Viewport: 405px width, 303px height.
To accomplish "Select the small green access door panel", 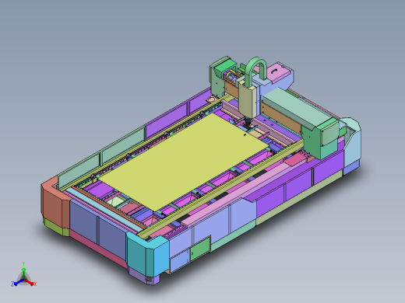I will click(200, 249).
